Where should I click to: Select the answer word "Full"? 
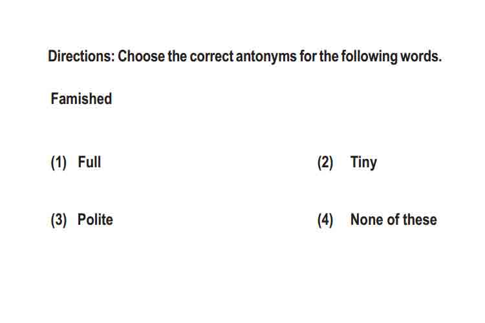(x=89, y=162)
